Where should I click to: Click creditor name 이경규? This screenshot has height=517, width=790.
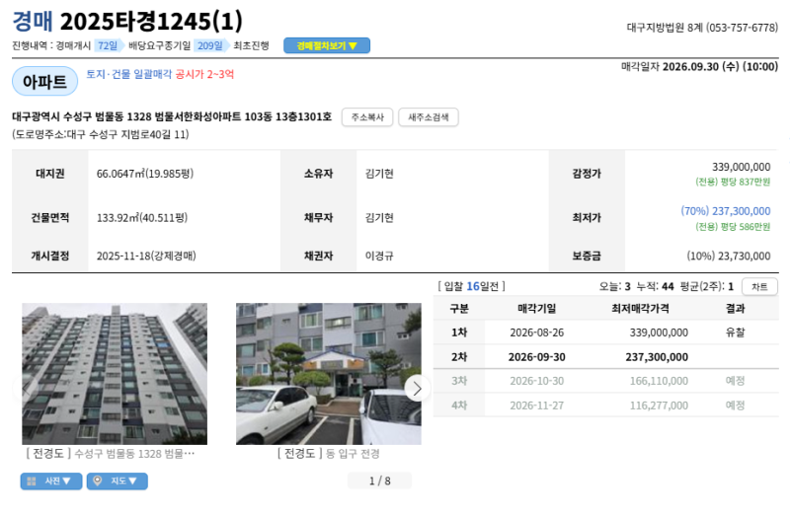(x=379, y=256)
